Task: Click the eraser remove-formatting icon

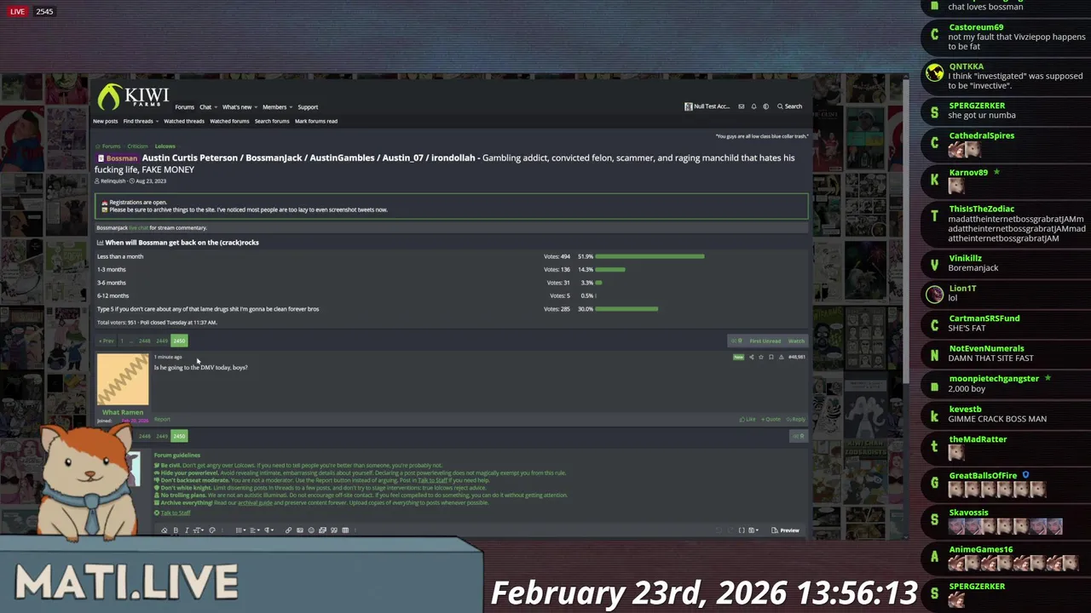Action: 165,530
